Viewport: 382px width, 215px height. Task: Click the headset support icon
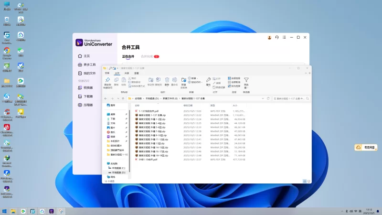pyautogui.click(x=277, y=37)
